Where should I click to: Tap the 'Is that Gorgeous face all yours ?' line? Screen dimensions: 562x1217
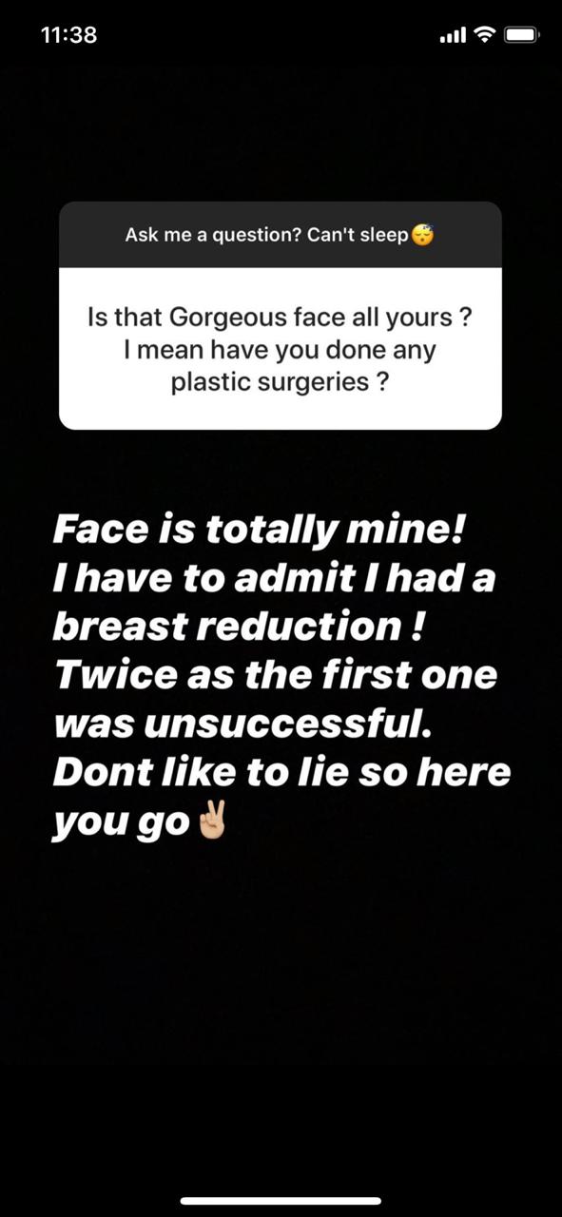point(280,316)
